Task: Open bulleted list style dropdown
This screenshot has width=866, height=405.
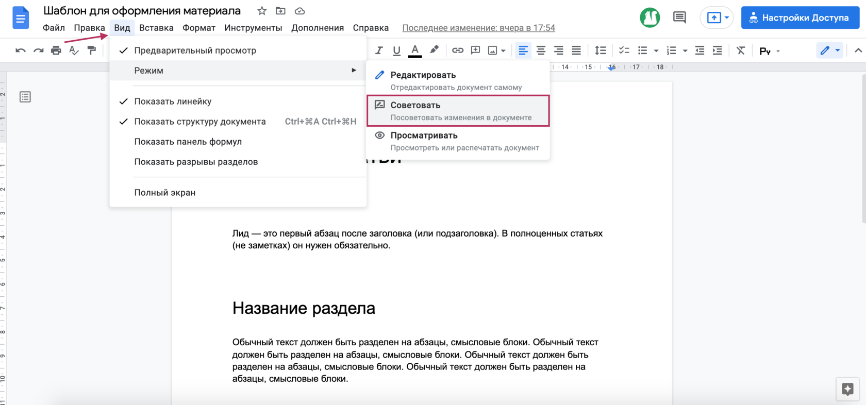Action: pyautogui.click(x=656, y=50)
